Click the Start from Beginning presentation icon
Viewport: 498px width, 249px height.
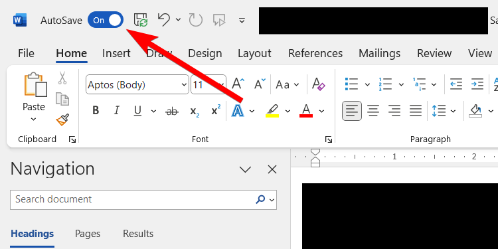pos(219,20)
